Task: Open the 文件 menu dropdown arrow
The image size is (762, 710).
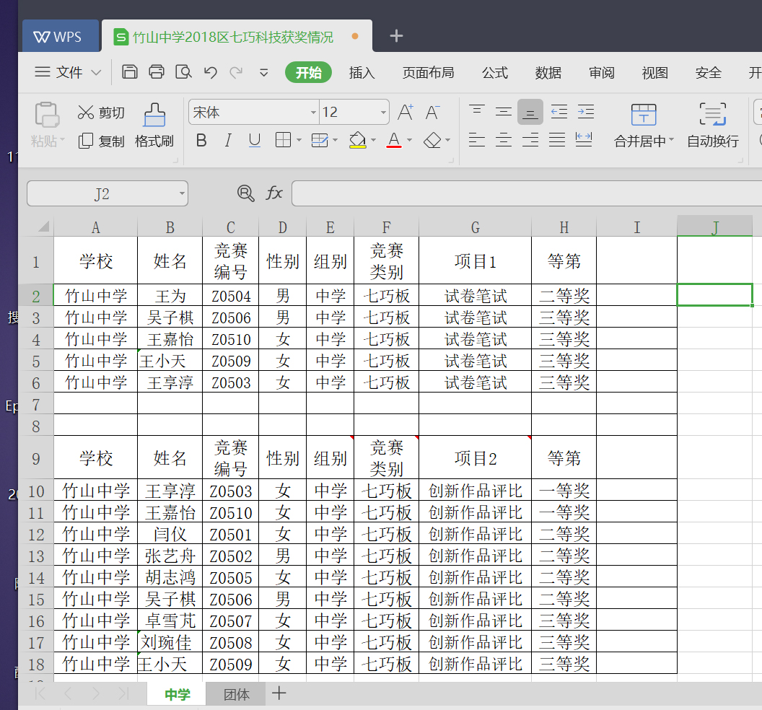Action: point(96,72)
